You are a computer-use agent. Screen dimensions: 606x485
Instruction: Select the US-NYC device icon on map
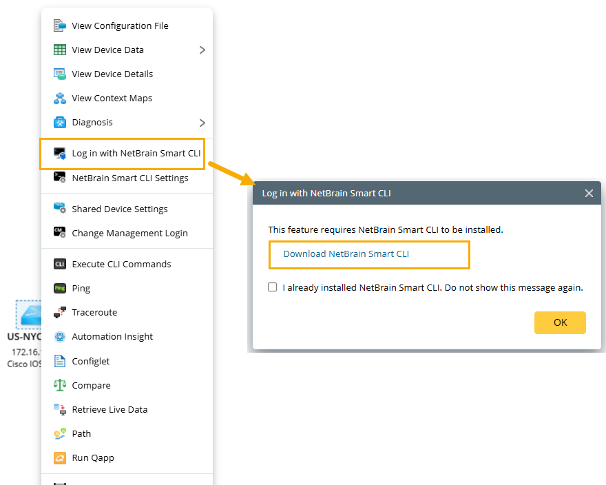click(x=30, y=317)
